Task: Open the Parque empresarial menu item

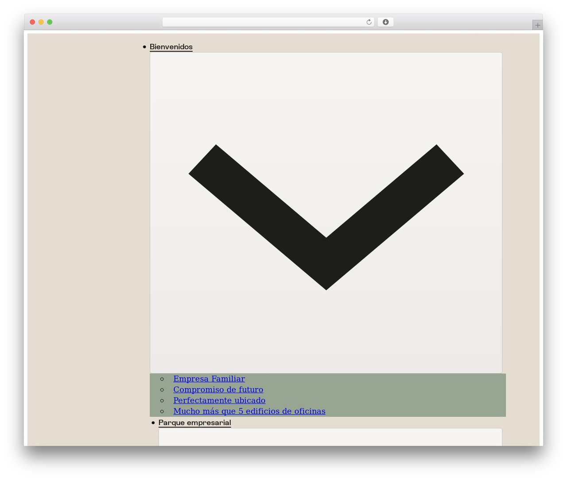Action: coord(194,422)
